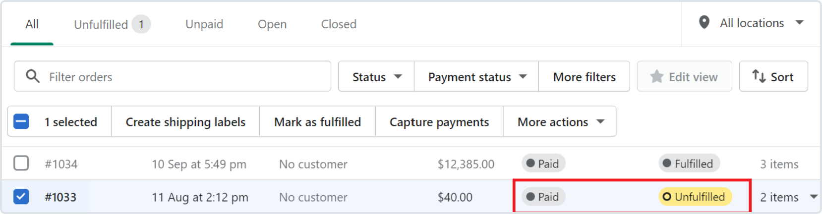The width and height of the screenshot is (822, 214).
Task: Click the Fulfilled badge on order #1034
Action: [689, 163]
